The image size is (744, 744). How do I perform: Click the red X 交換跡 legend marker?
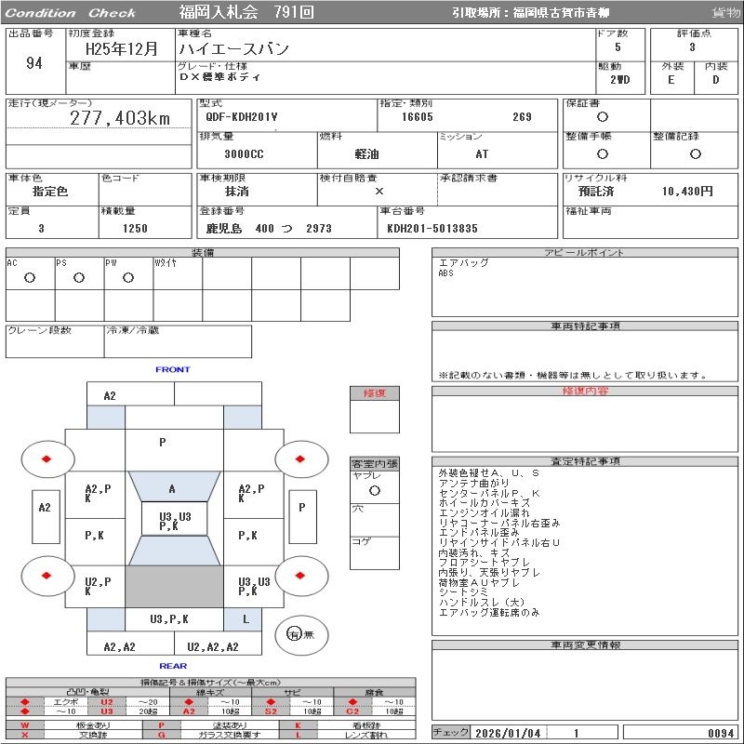tap(25, 735)
